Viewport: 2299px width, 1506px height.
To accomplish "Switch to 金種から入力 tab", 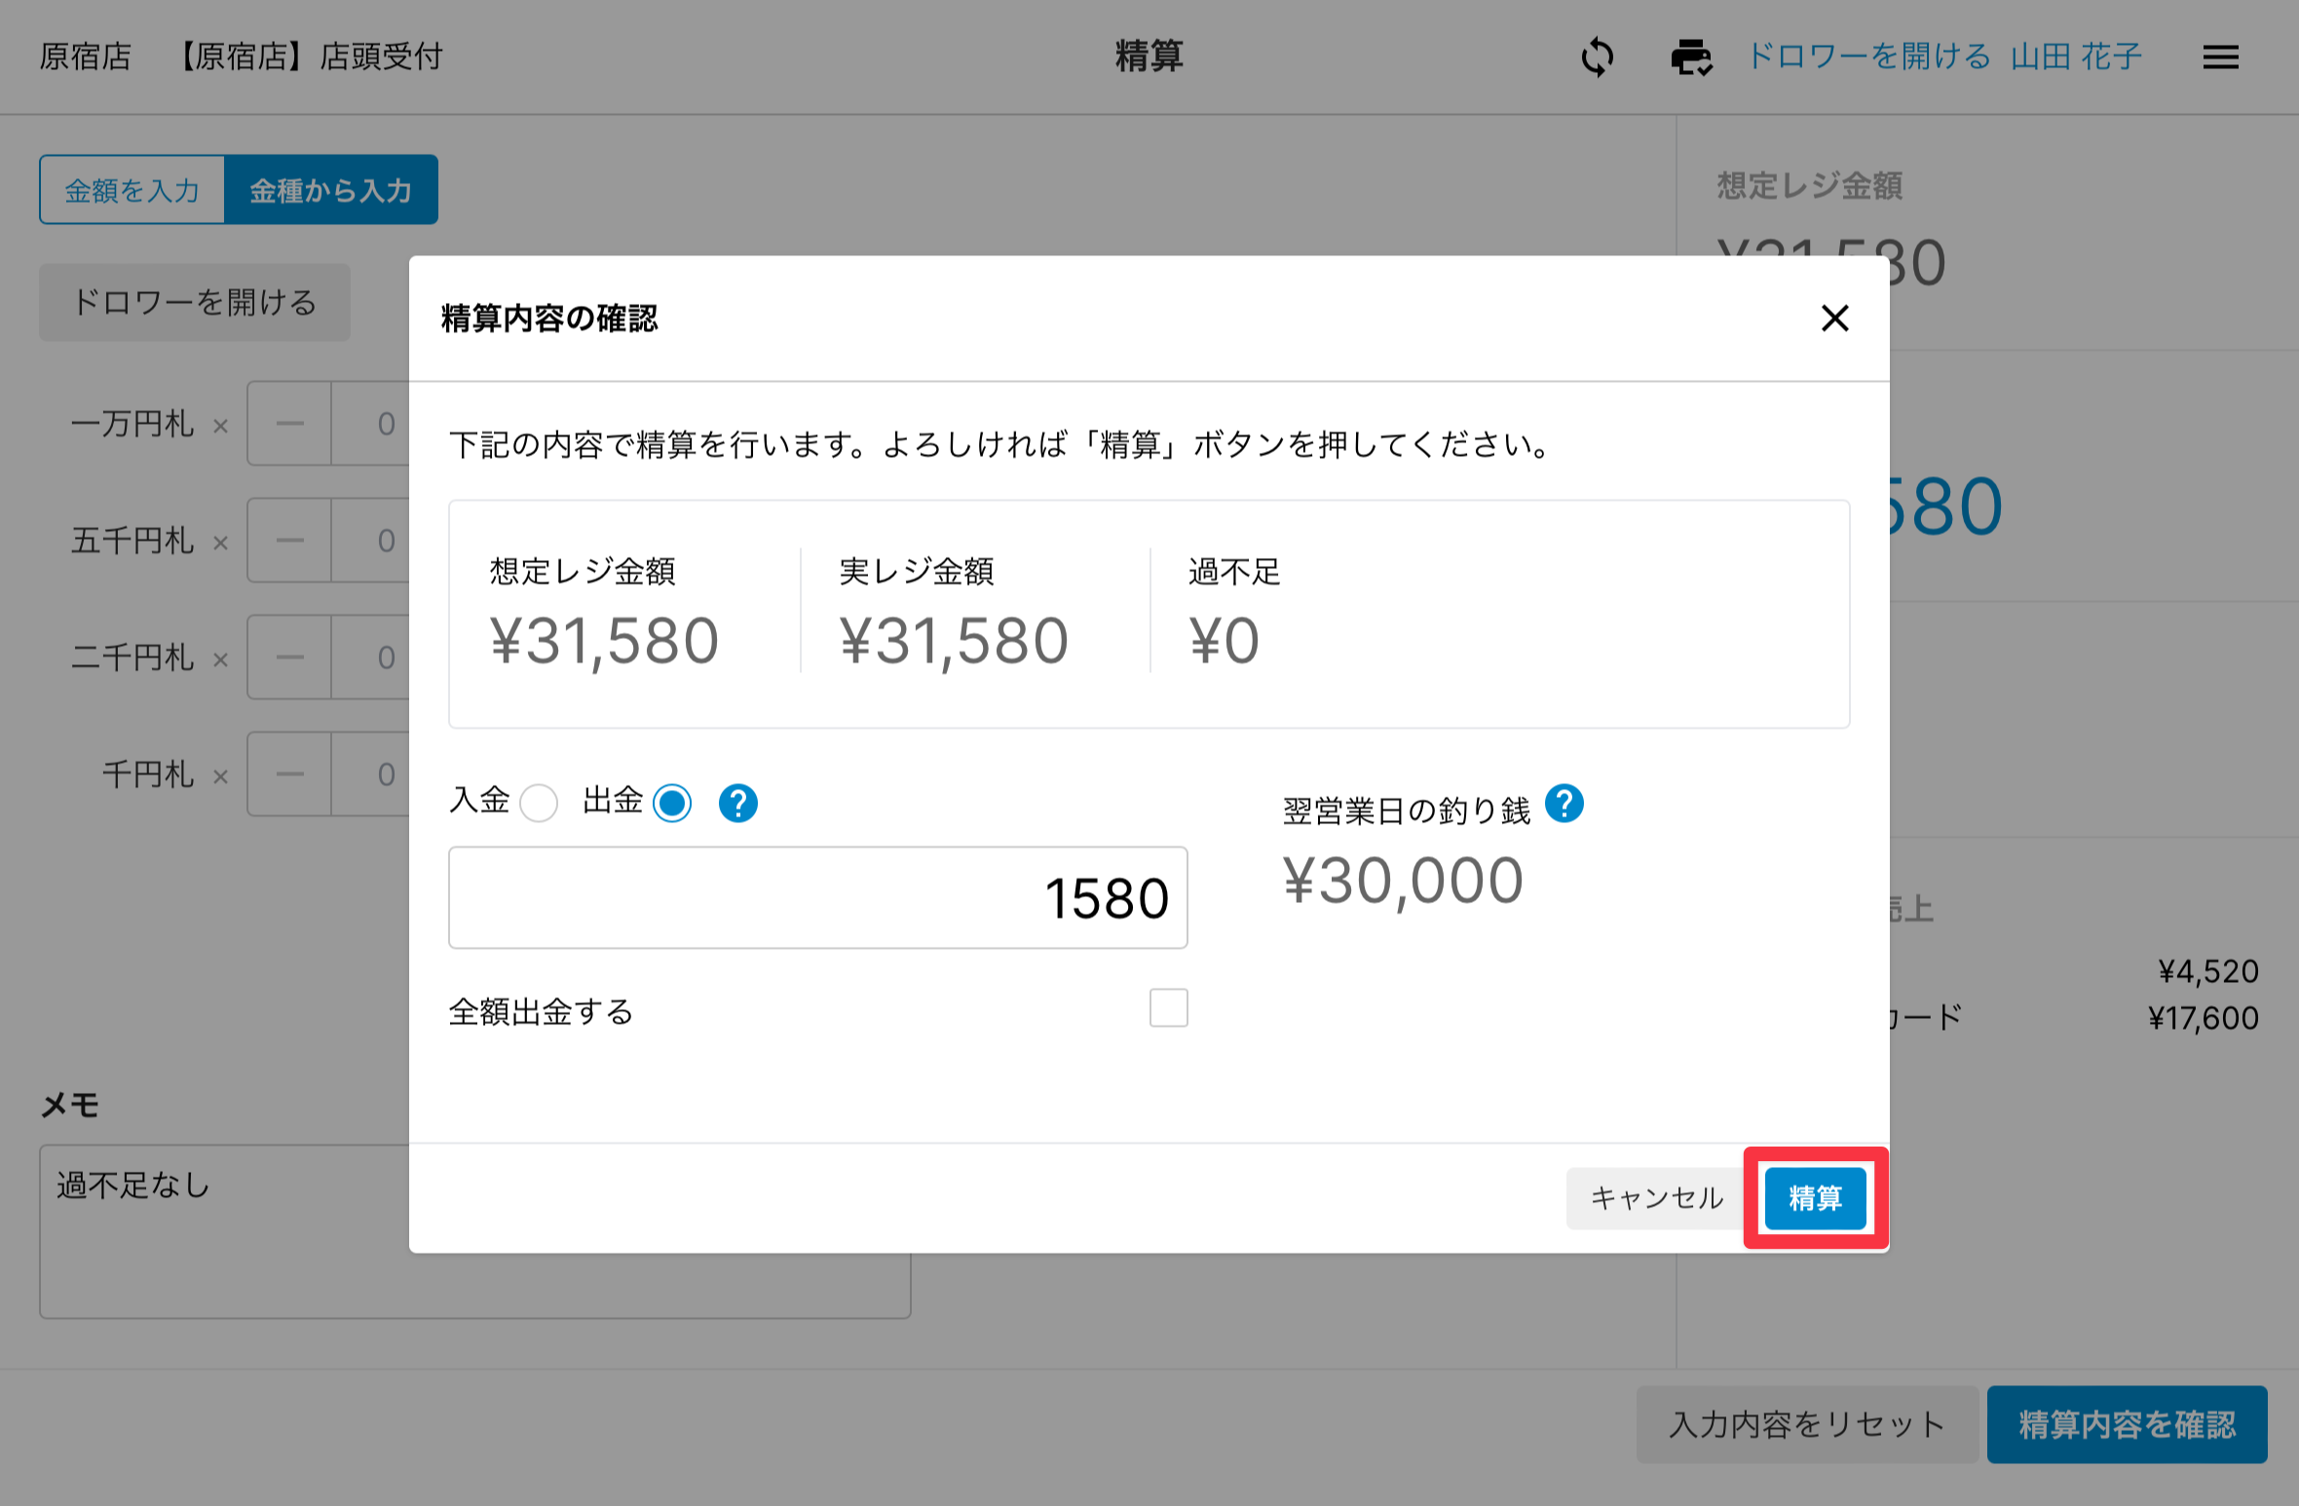I will [x=330, y=190].
